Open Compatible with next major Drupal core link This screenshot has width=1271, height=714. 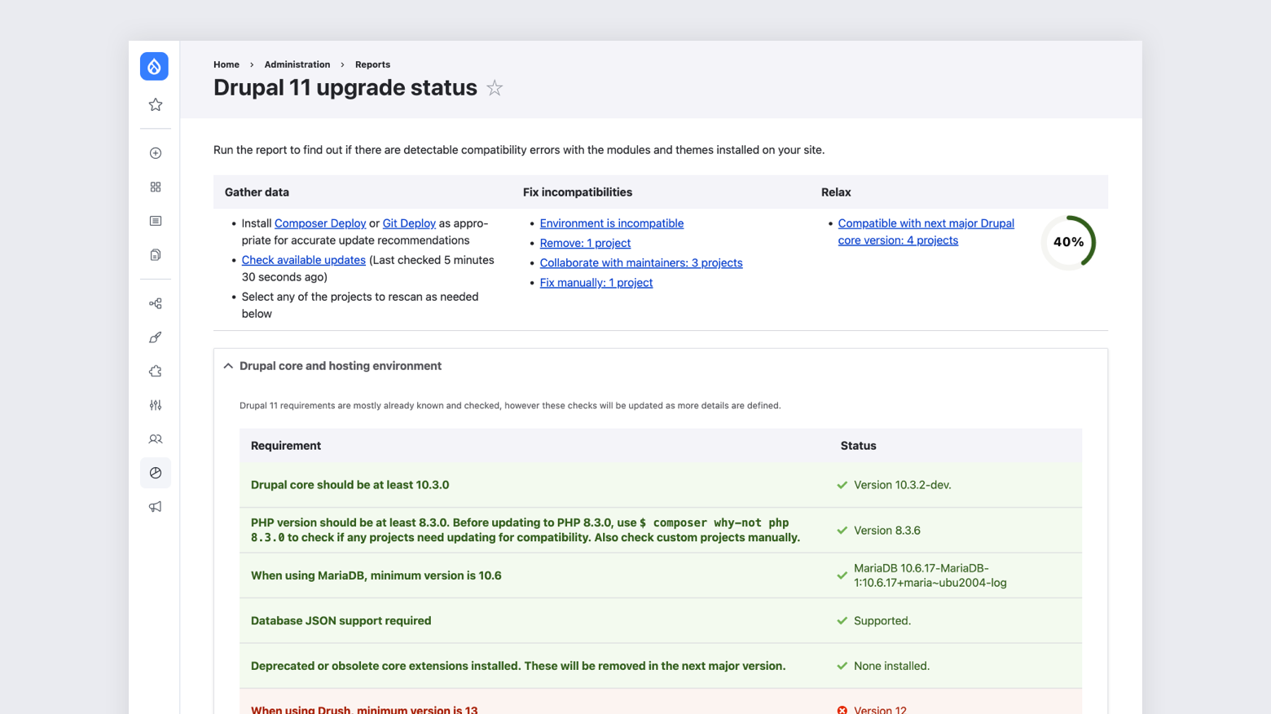coord(926,231)
